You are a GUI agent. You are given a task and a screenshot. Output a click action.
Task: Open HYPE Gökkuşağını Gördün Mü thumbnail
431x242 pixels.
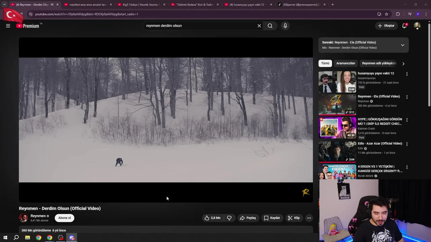click(x=337, y=128)
